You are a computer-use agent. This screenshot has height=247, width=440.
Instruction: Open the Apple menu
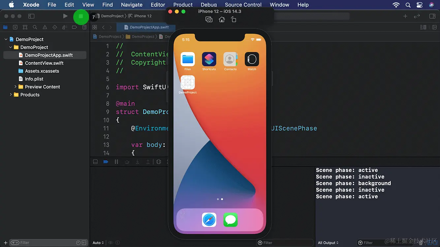11,5
